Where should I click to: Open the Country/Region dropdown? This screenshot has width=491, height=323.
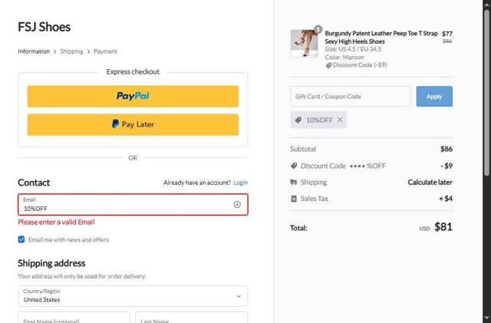click(133, 296)
